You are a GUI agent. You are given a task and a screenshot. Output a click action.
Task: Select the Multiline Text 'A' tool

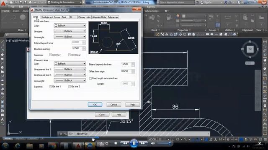[3, 119]
